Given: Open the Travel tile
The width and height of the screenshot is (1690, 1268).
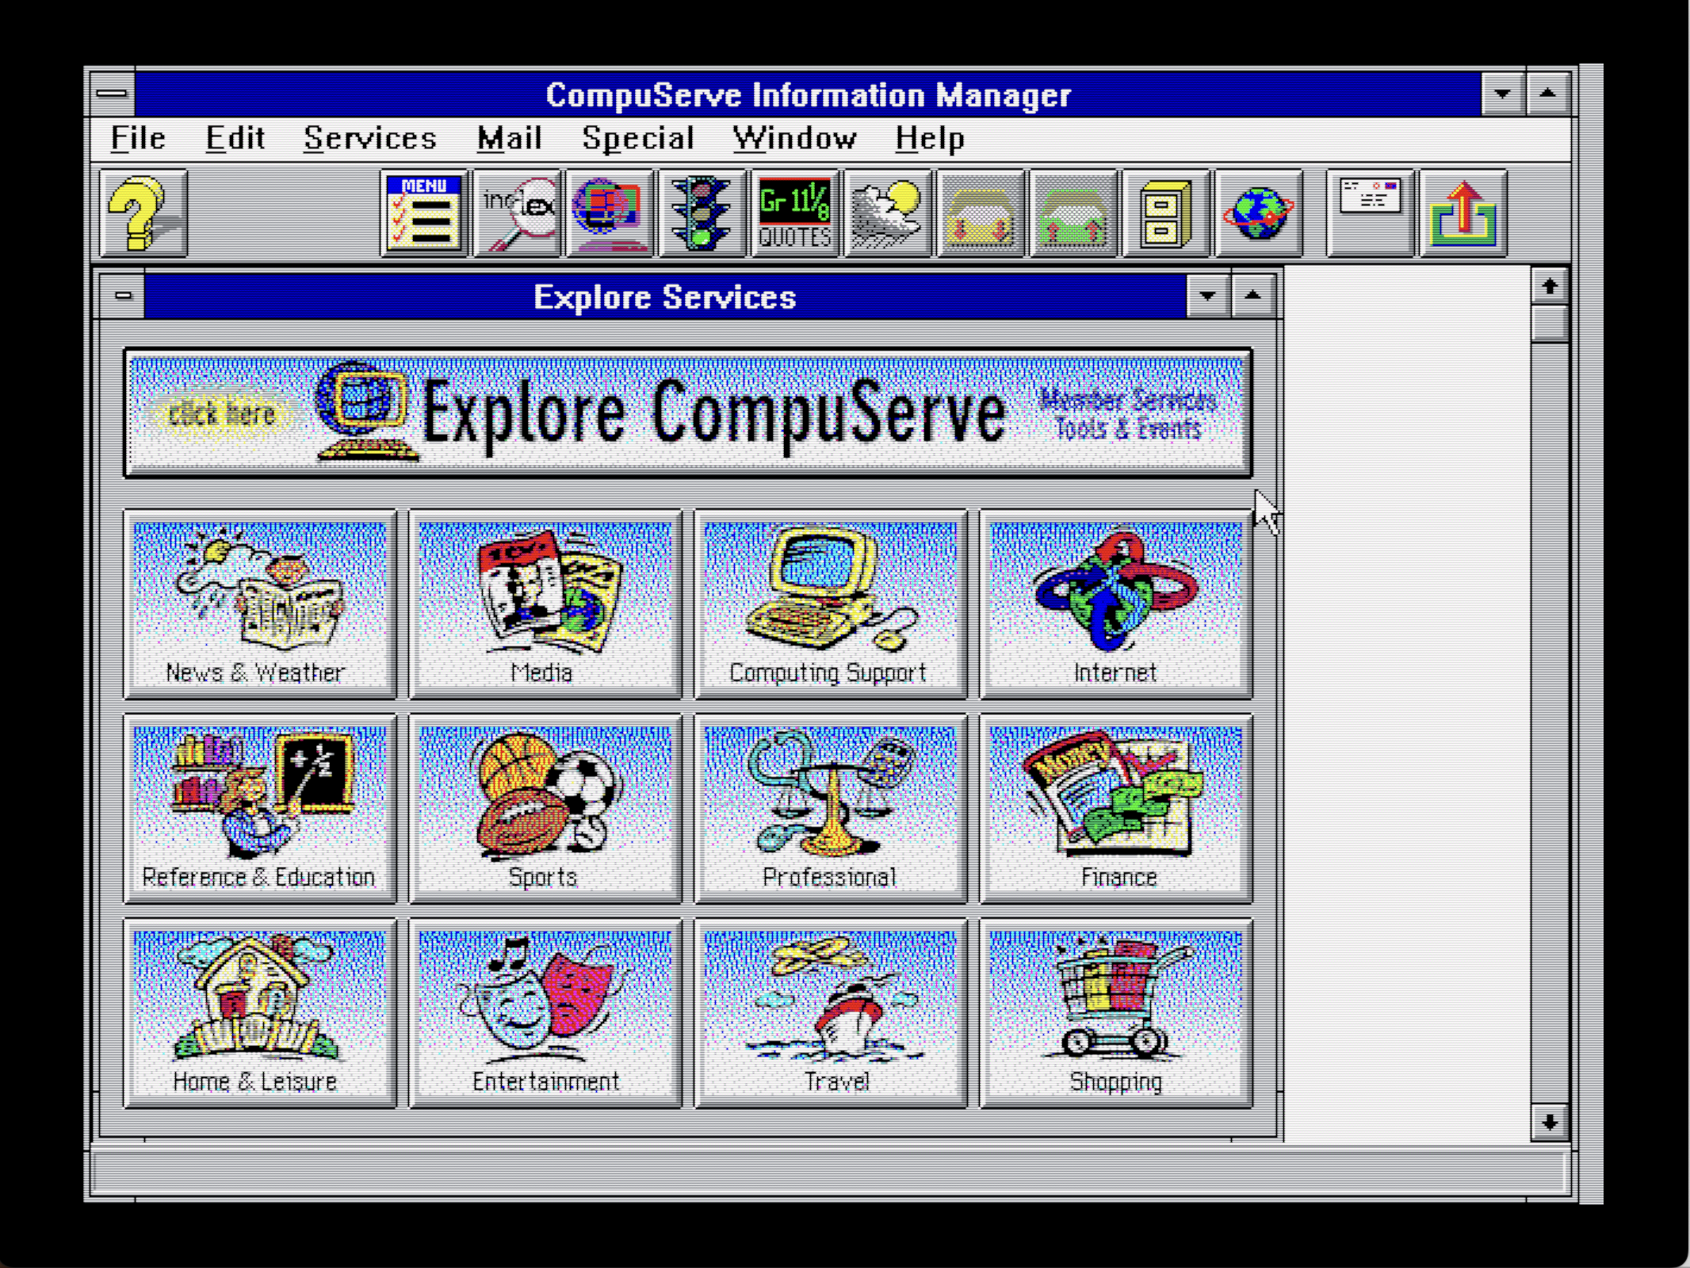Looking at the screenshot, I should [x=831, y=1013].
